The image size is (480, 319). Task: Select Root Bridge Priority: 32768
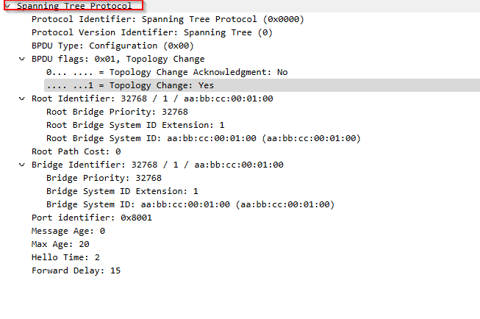coord(117,112)
